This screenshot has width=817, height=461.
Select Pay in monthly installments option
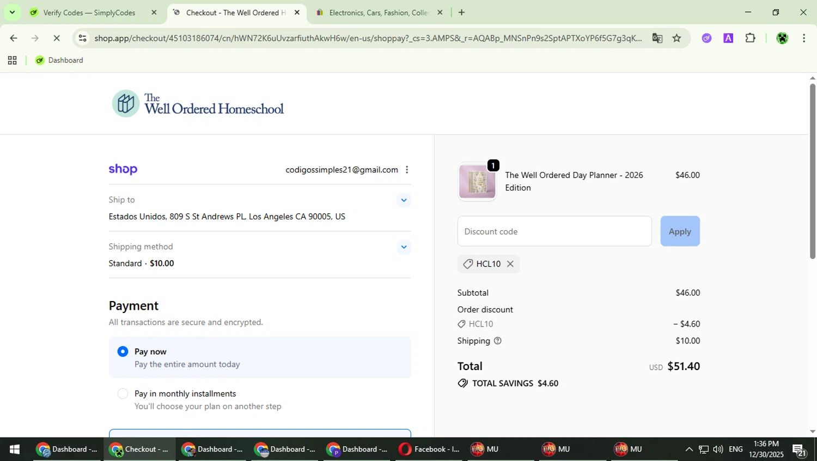pos(123,394)
